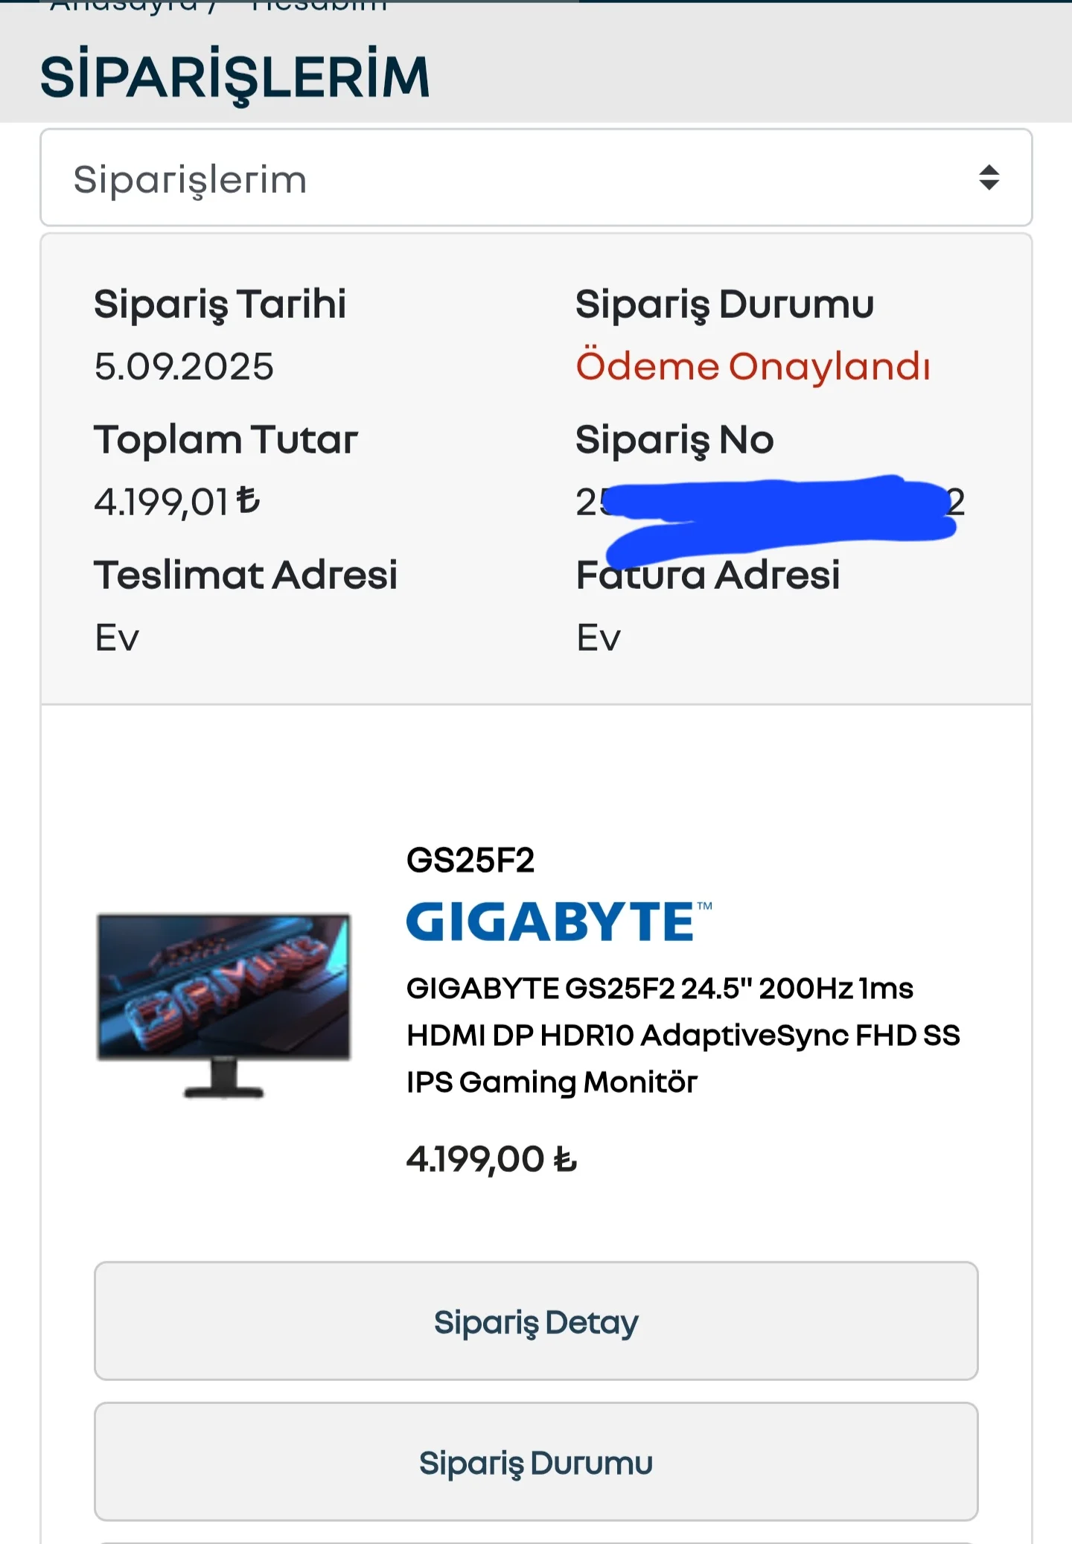Image resolution: width=1072 pixels, height=1544 pixels.
Task: Open the Siparişlerim dropdown selector
Action: click(x=536, y=177)
